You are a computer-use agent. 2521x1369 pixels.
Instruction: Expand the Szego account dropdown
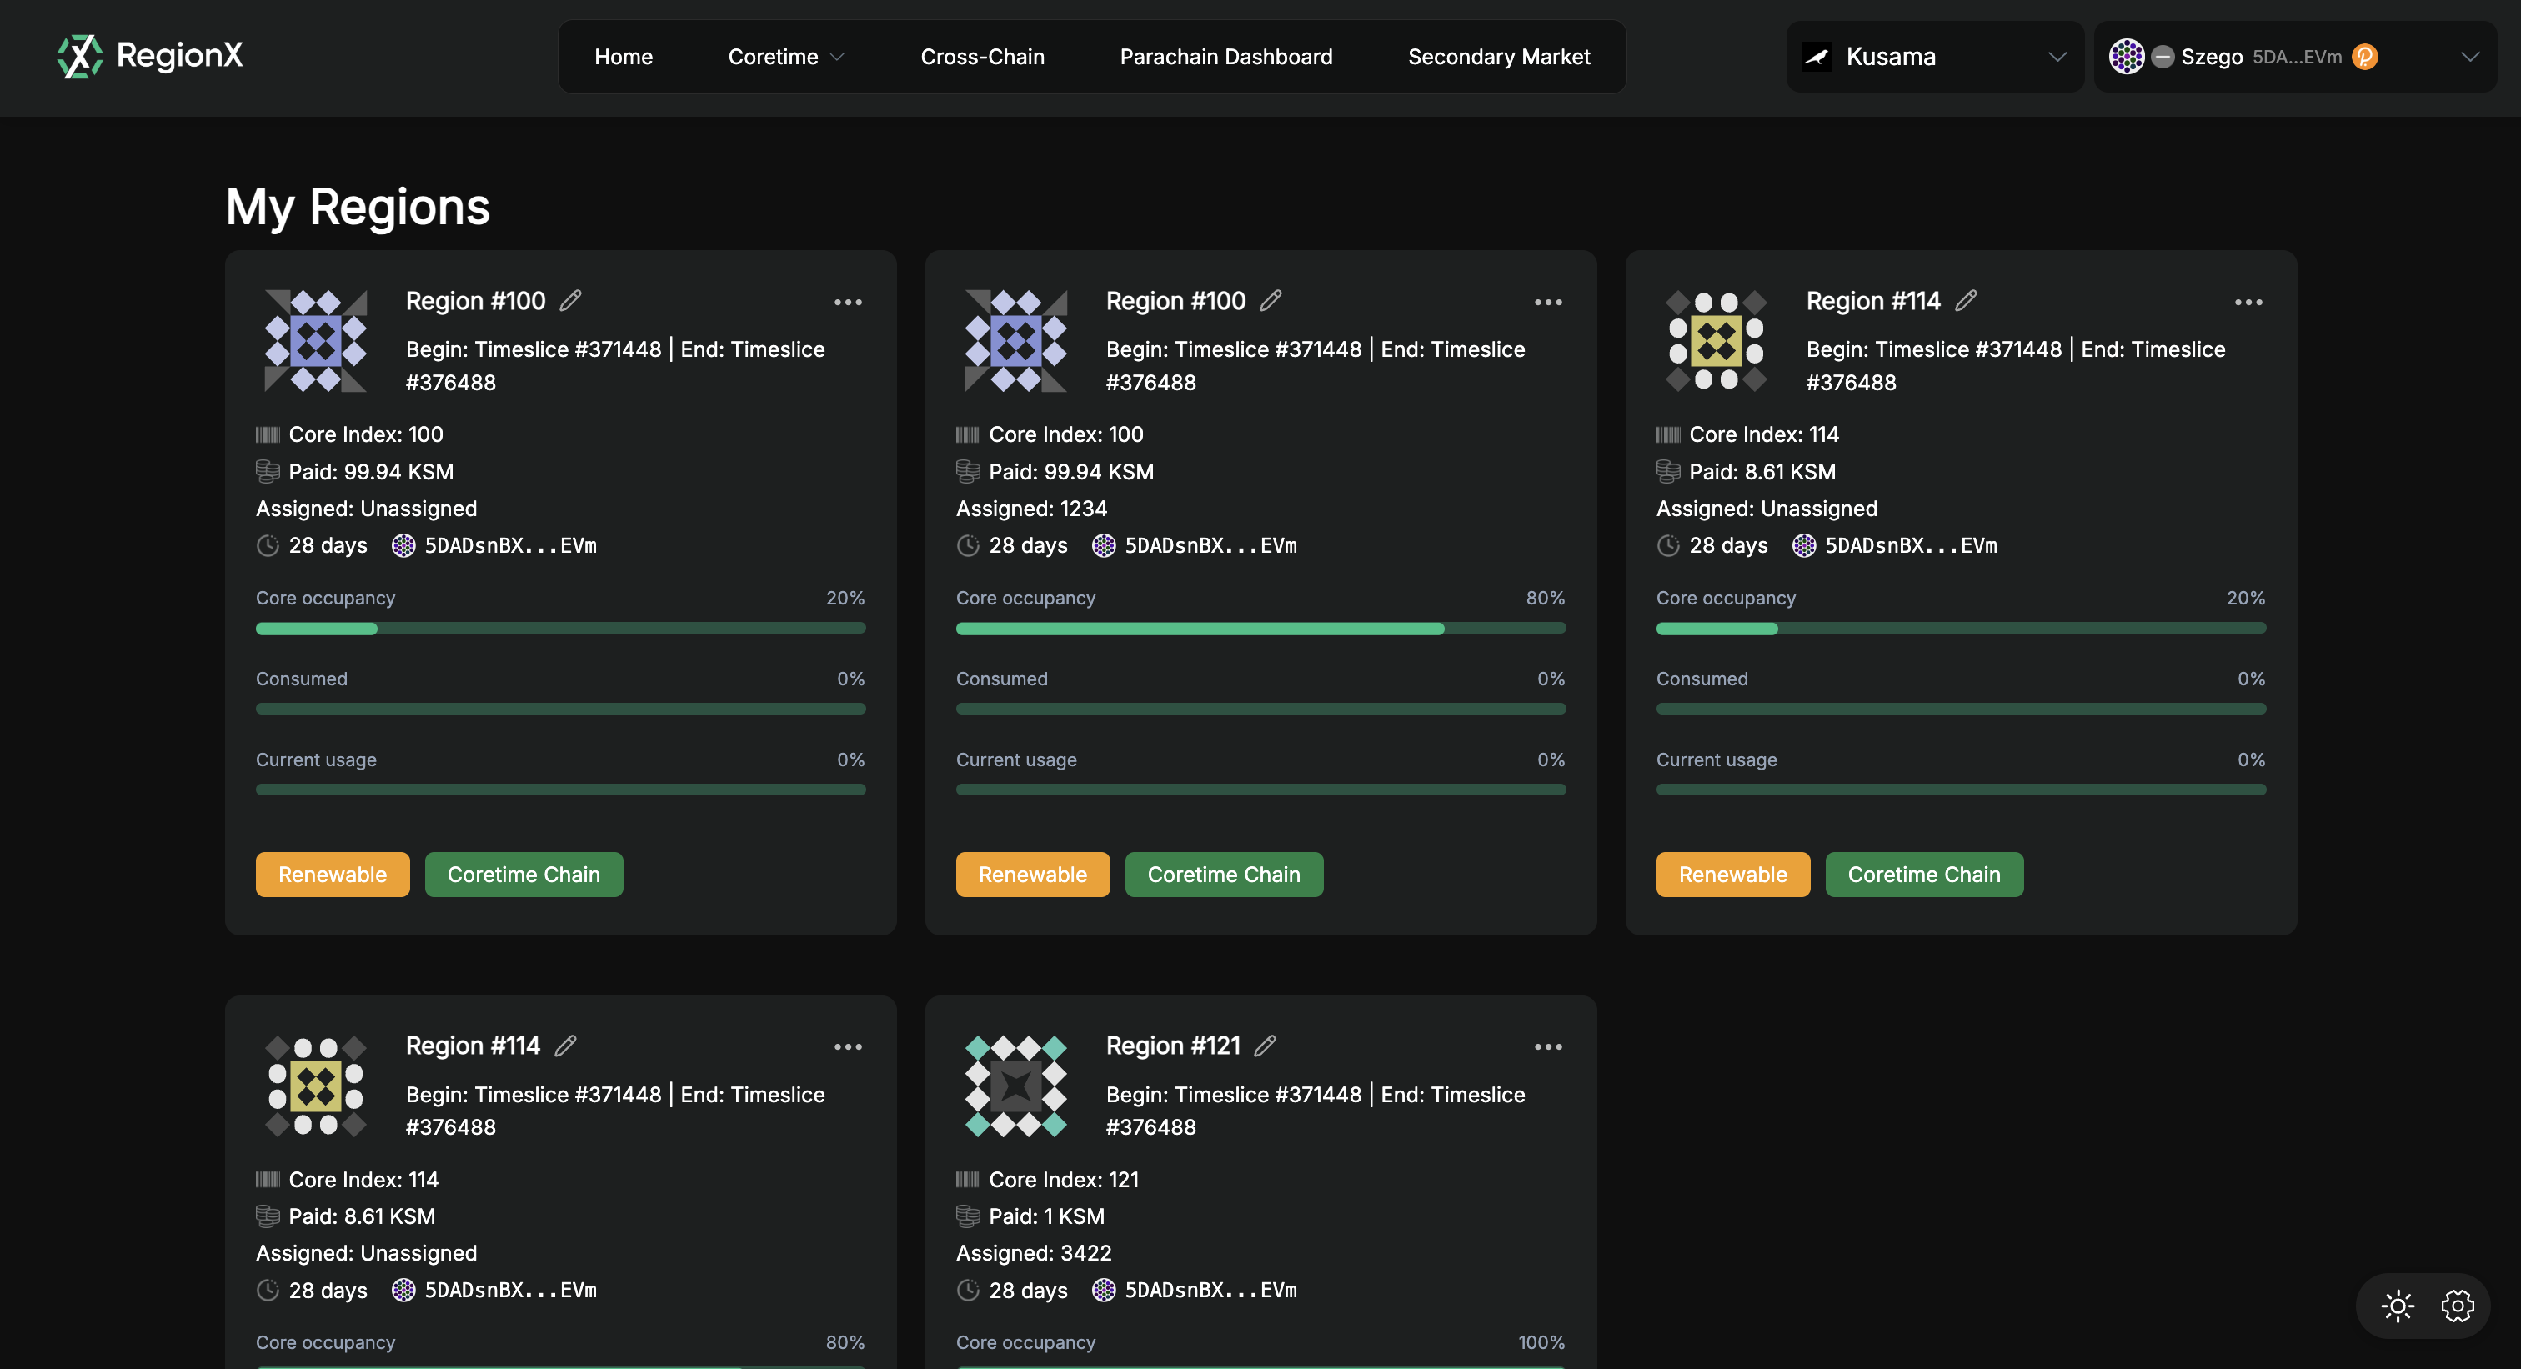(x=2471, y=56)
